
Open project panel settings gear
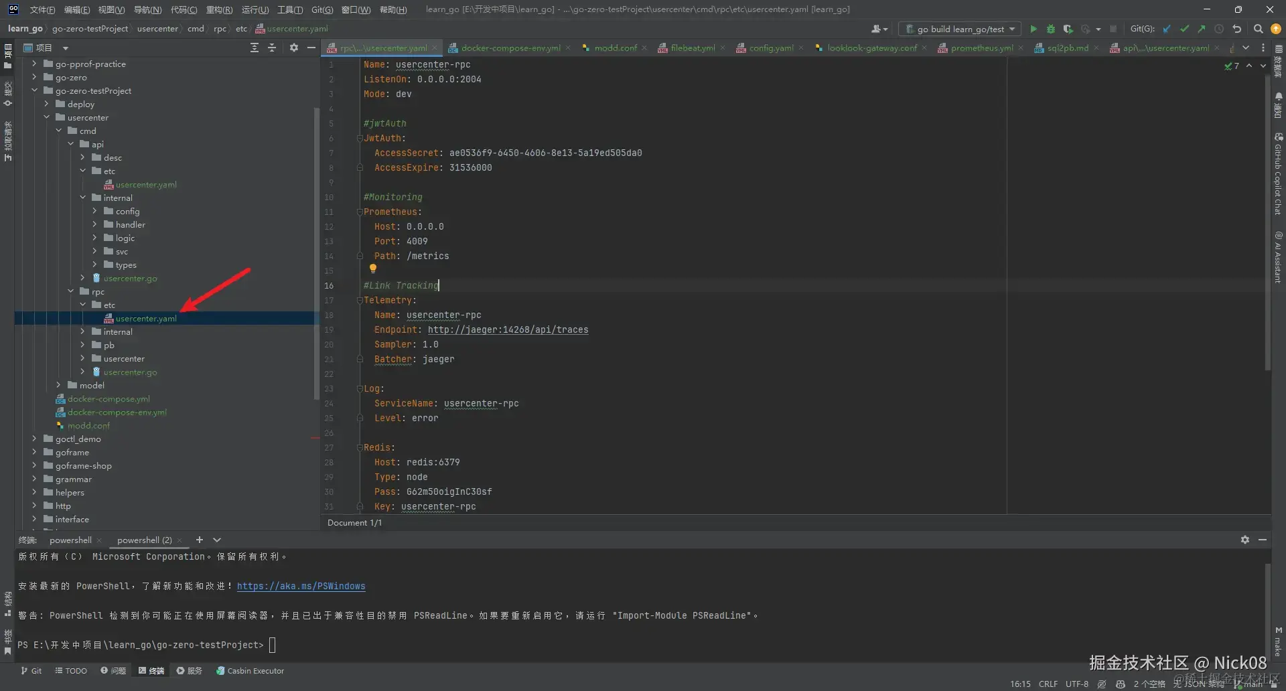point(293,48)
